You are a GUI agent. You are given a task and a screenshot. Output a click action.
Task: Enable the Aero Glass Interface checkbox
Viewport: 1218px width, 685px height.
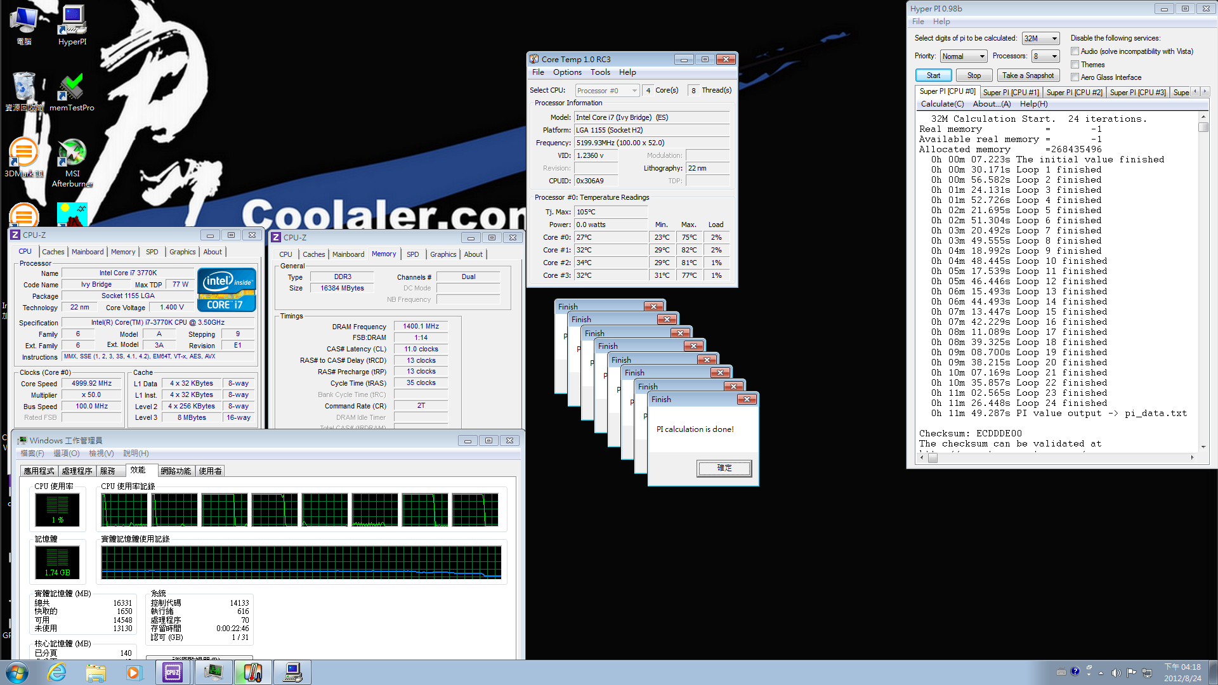pyautogui.click(x=1075, y=77)
